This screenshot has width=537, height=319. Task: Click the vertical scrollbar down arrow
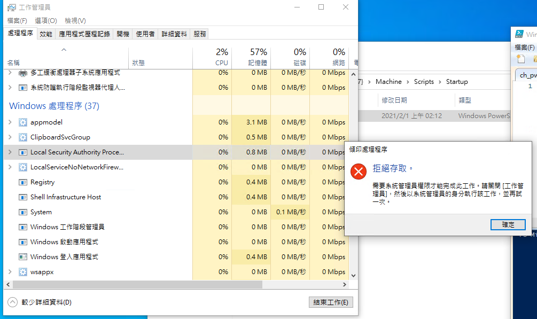pos(353,276)
